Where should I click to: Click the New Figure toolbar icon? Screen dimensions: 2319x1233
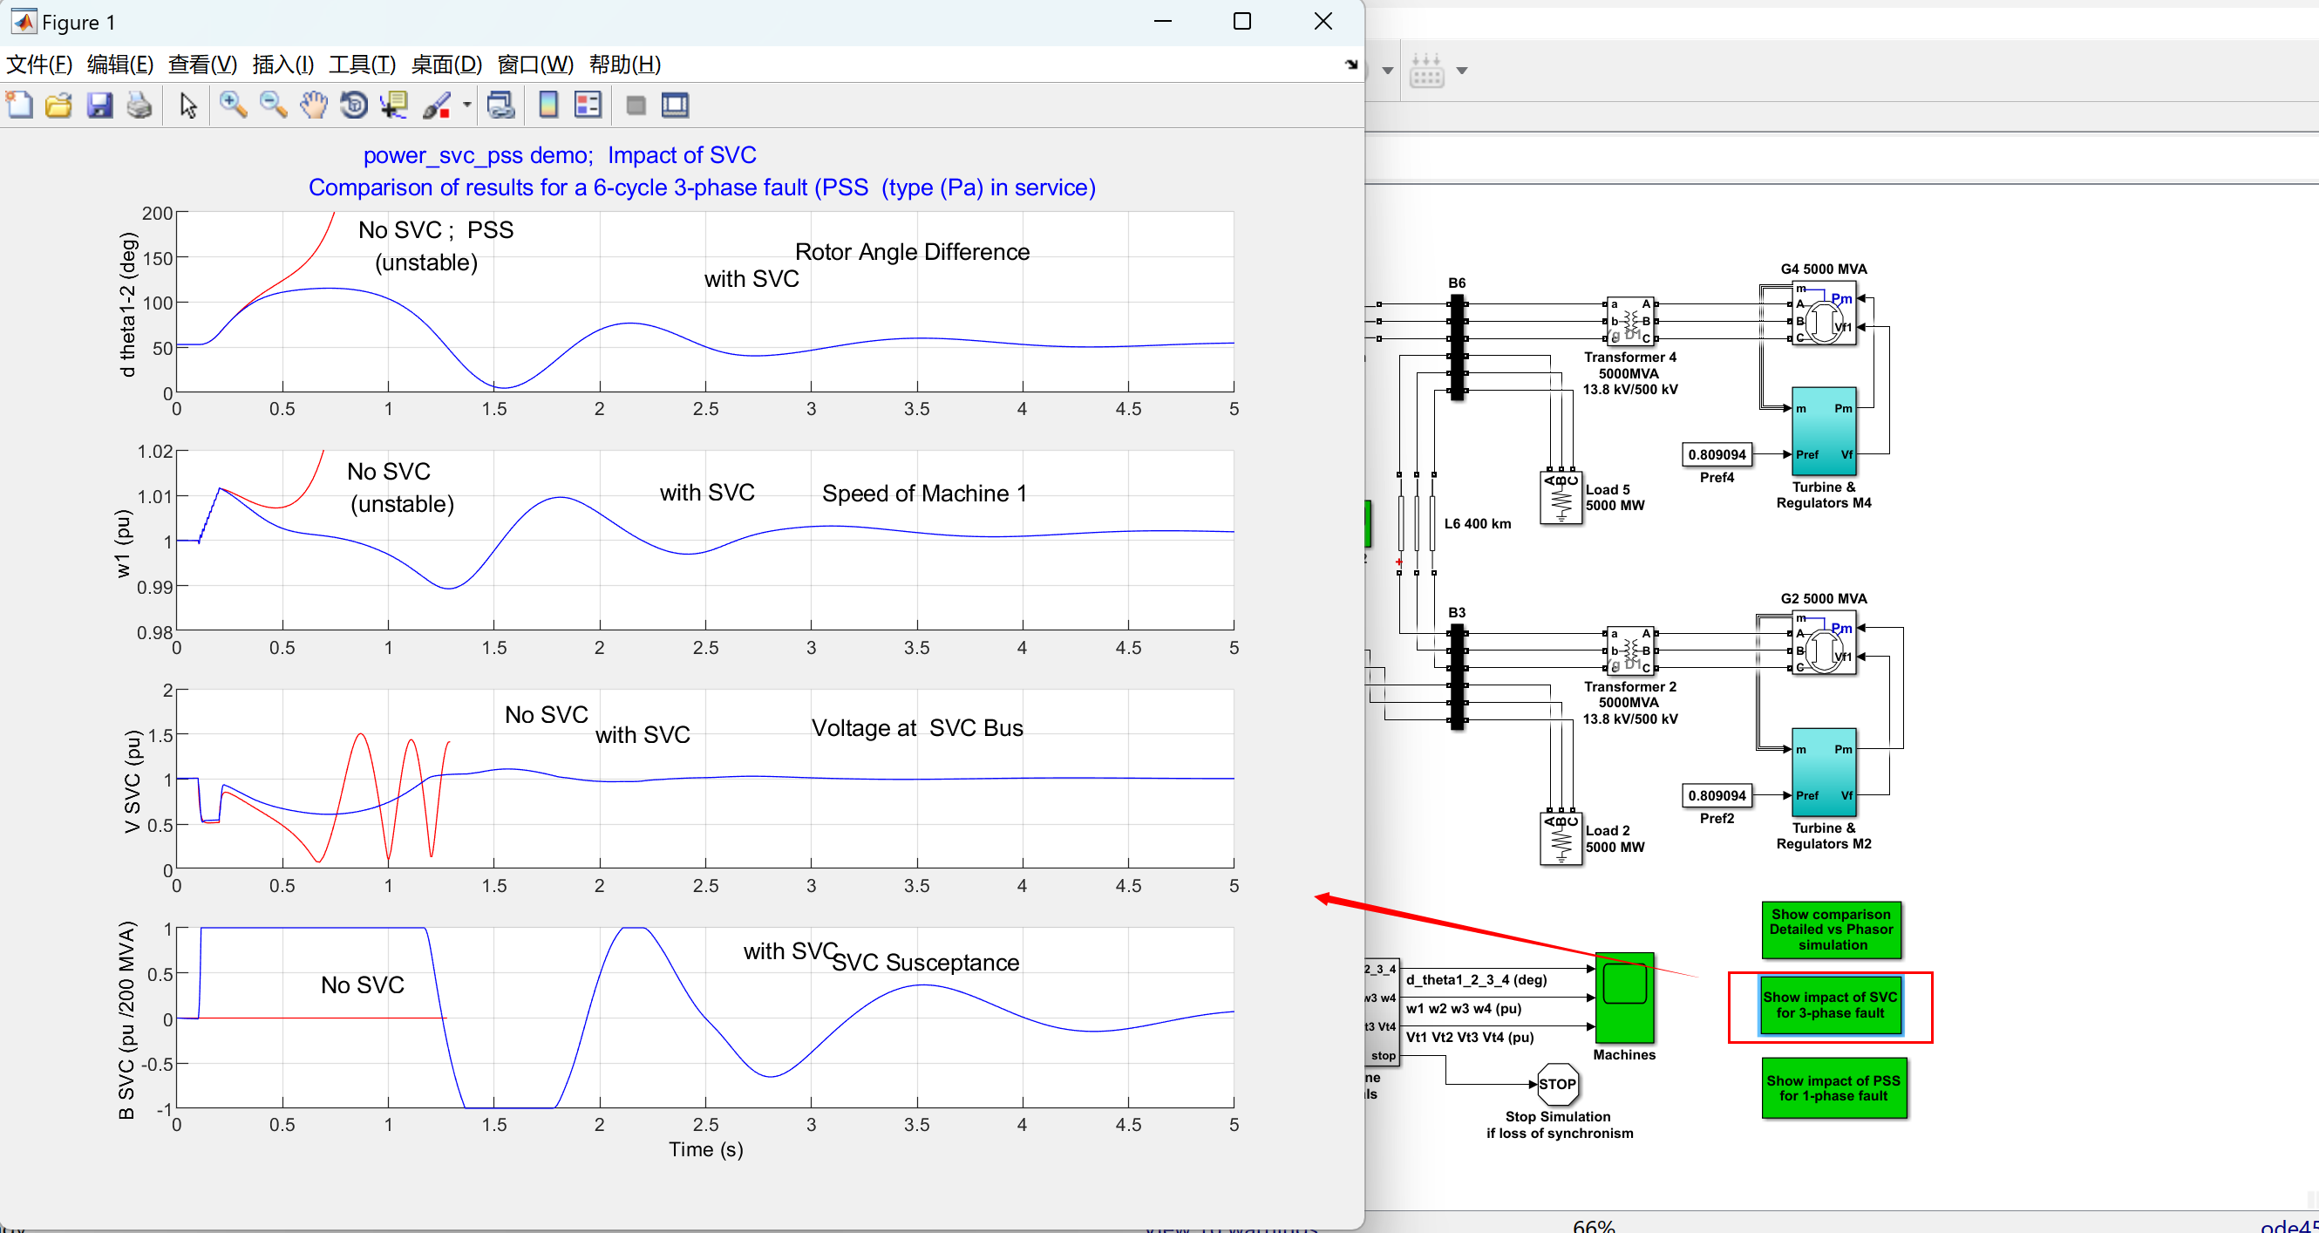(20, 106)
